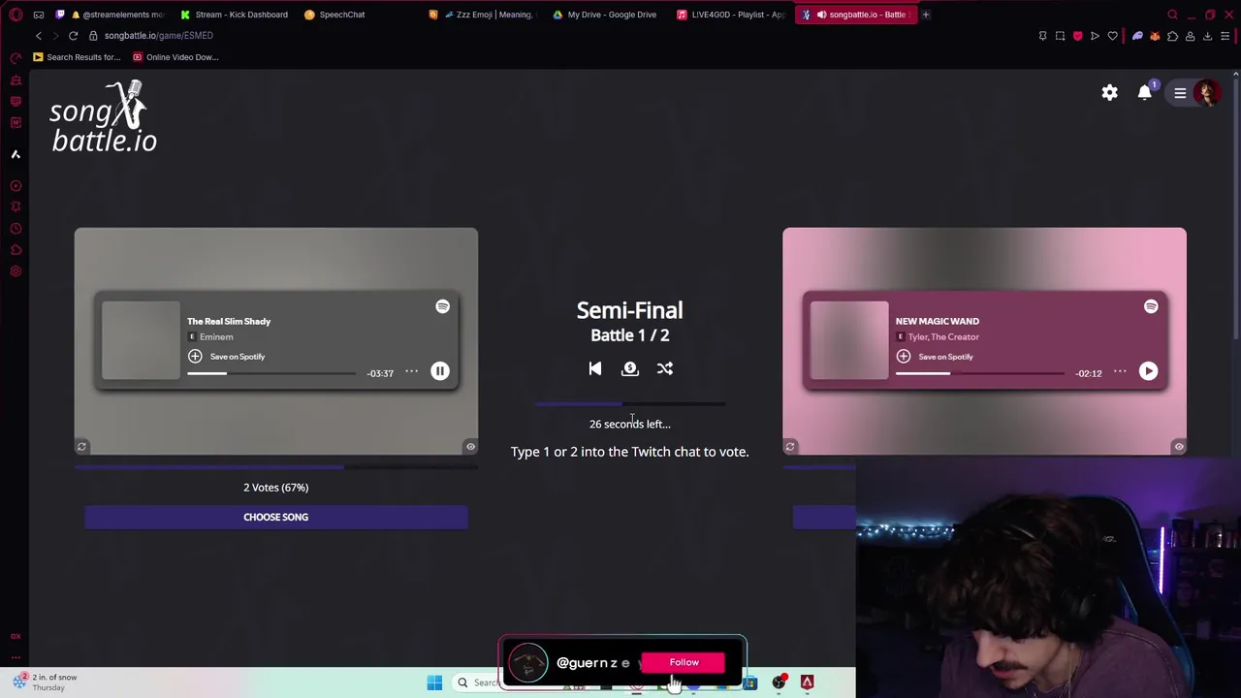Click the battle countdown progress bar

pyautogui.click(x=630, y=404)
